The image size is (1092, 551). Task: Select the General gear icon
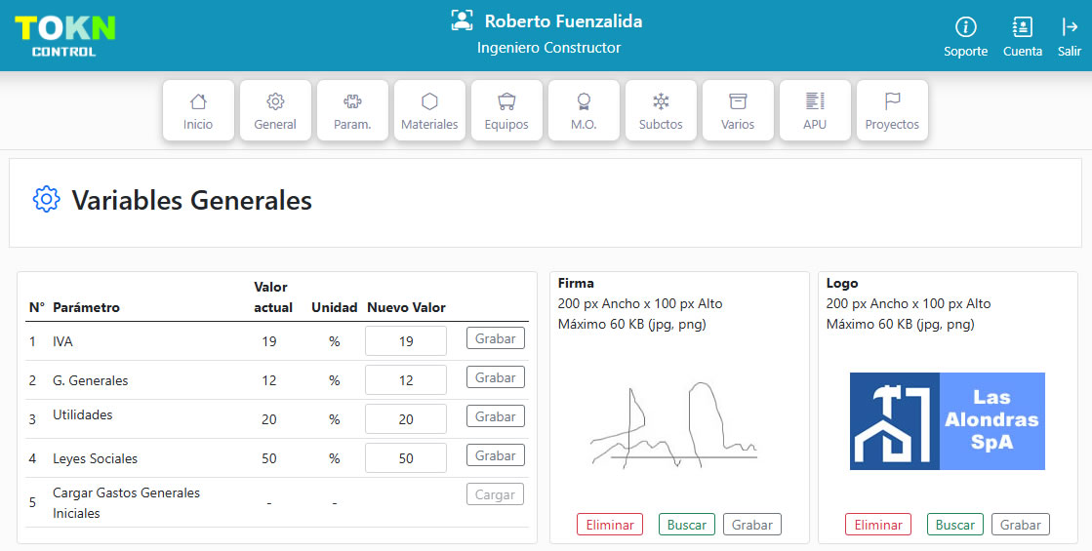point(275,101)
